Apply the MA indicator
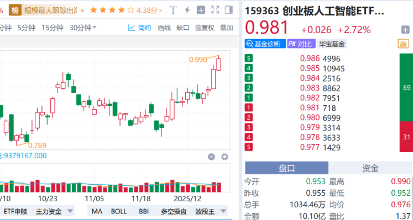The image size is (413, 220). click(x=97, y=211)
